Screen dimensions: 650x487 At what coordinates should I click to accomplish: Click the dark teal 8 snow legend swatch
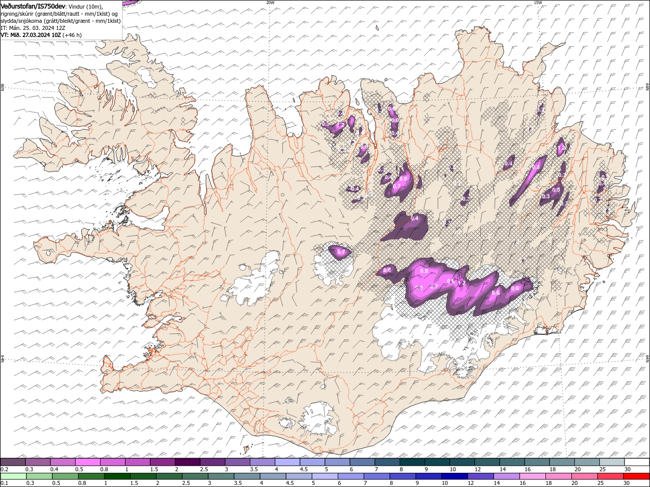pyautogui.click(x=412, y=462)
